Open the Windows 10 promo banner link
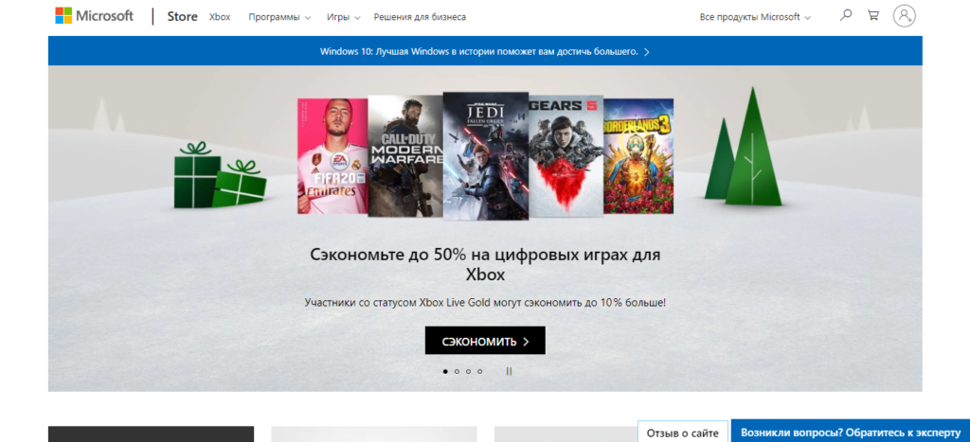Screen dimensions: 970x442 point(484,51)
